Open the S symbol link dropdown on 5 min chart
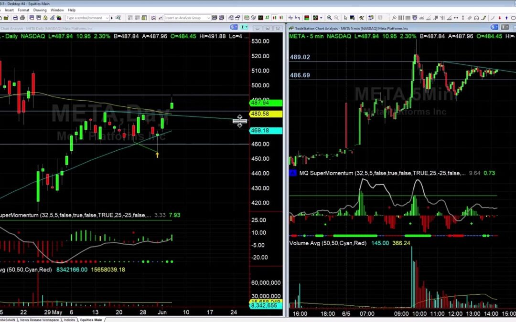The height and width of the screenshot is (322, 516). (494, 27)
